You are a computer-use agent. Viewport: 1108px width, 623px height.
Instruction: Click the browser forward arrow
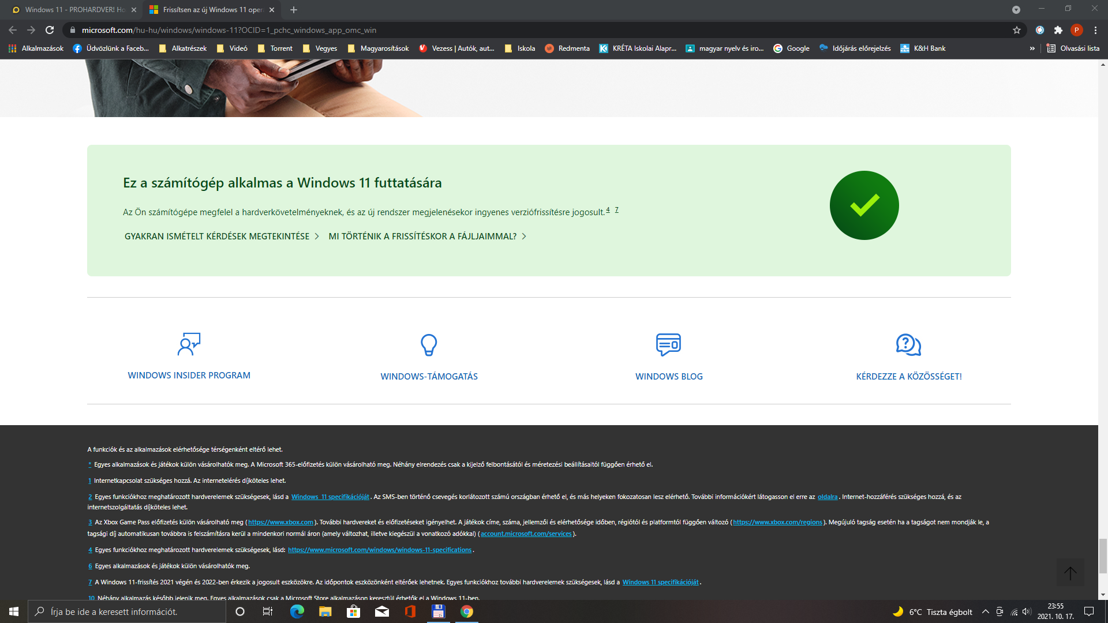coord(31,30)
